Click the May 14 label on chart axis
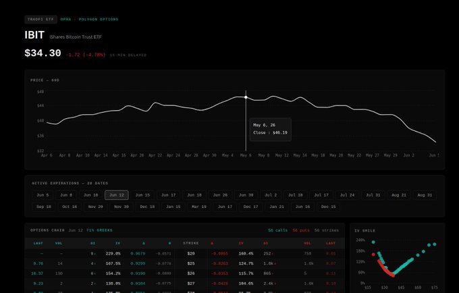The image size is (459, 293). click(300, 155)
